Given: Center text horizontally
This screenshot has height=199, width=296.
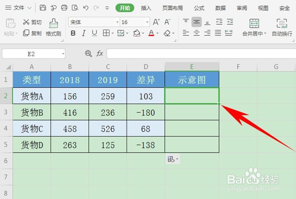Looking at the screenshot, I should pyautogui.click(x=197, y=33).
